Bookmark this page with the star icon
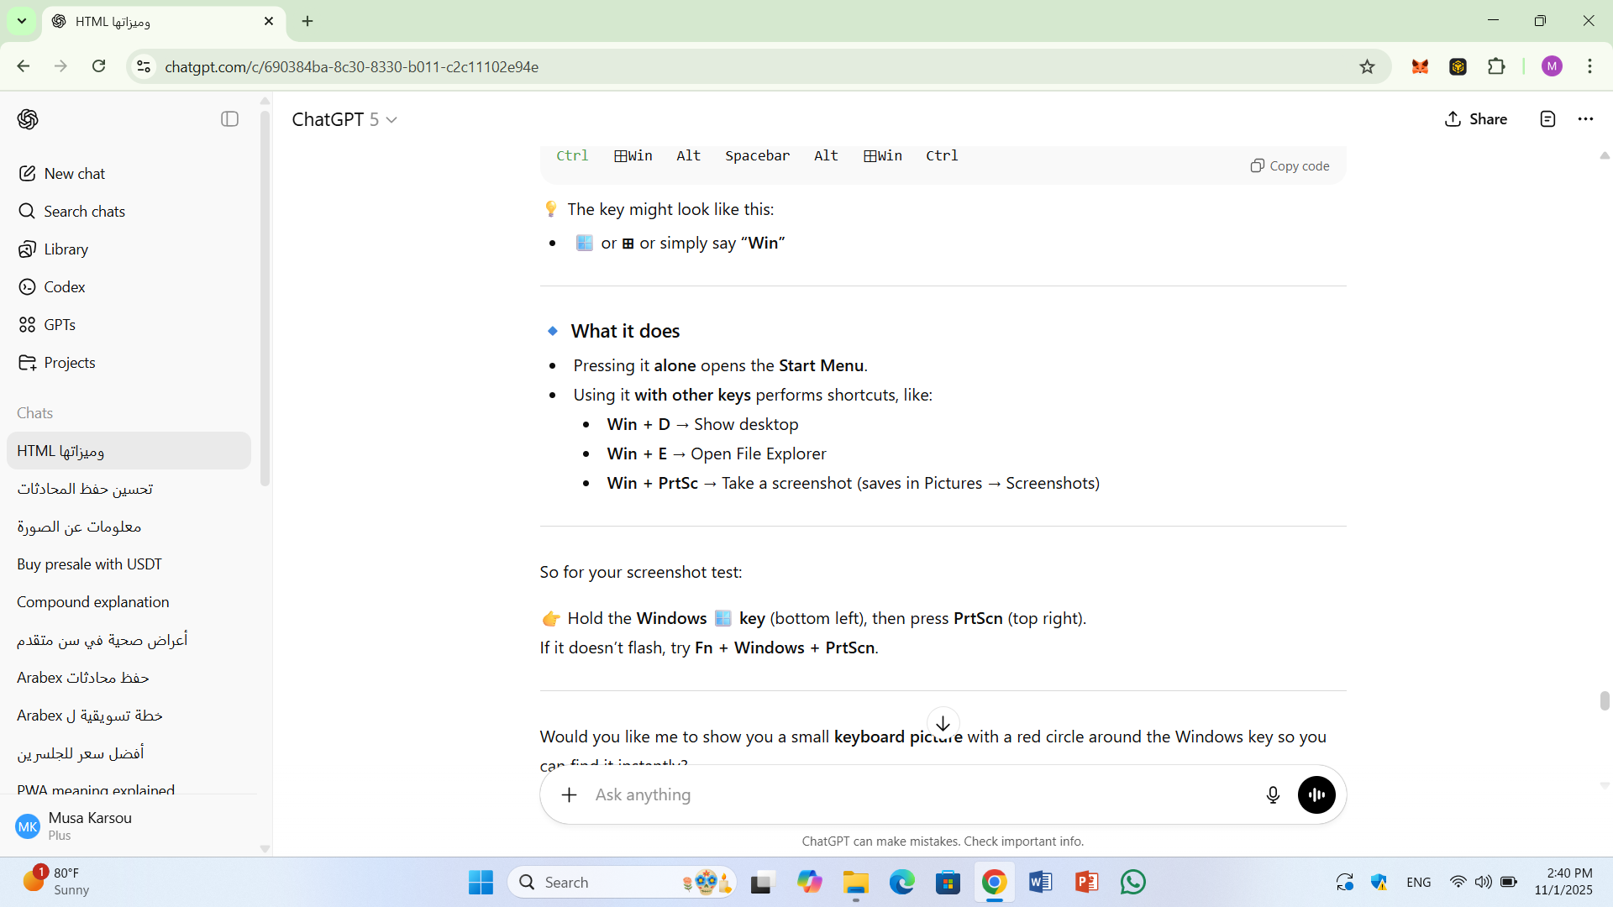The image size is (1613, 907). [1367, 66]
